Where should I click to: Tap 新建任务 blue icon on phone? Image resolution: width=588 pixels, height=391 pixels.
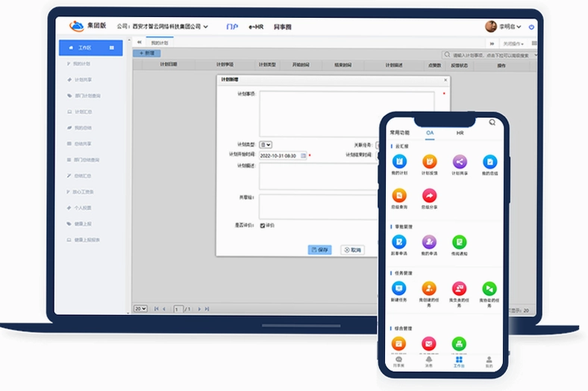coord(398,288)
